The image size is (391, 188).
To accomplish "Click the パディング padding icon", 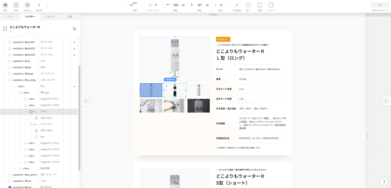I will [151, 5].
